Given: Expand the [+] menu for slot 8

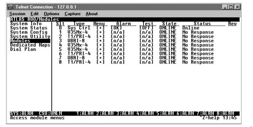Looking at the screenshot, I should [100, 62].
